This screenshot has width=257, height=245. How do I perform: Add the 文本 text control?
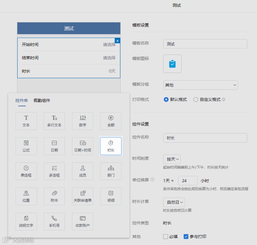tap(26, 121)
